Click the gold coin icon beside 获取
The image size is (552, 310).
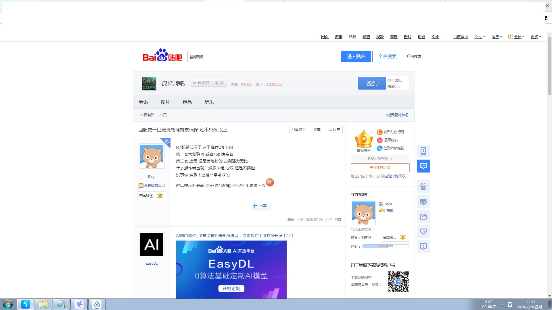click(x=380, y=210)
